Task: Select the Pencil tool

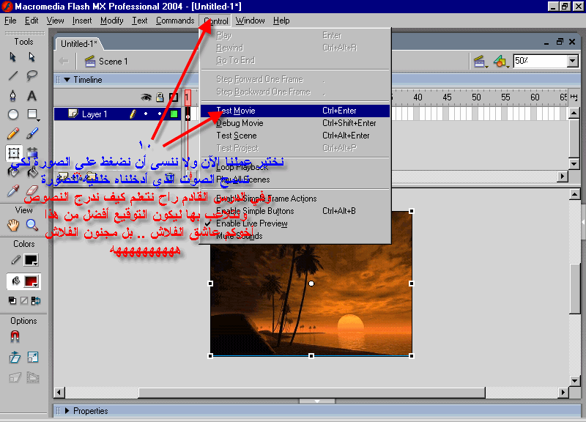Action: [x=13, y=133]
